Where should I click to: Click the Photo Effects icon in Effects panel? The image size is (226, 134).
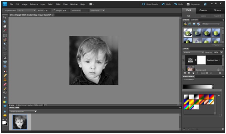(x=194, y=24)
